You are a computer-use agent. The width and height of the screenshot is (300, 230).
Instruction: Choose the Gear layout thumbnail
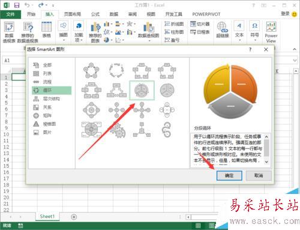pos(118,130)
